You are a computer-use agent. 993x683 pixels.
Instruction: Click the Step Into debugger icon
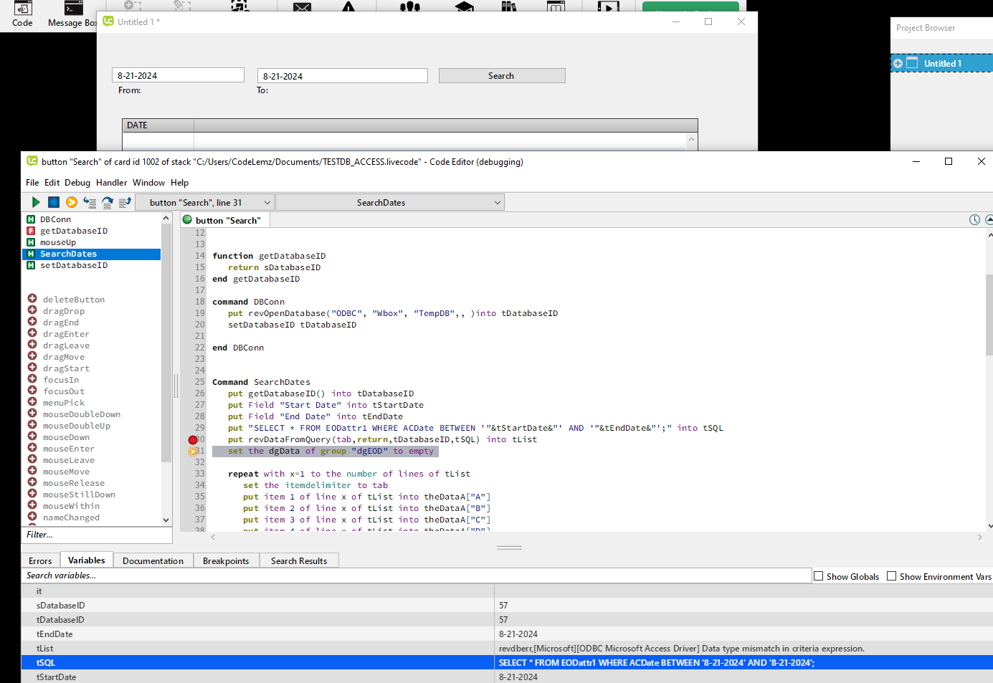tap(90, 203)
